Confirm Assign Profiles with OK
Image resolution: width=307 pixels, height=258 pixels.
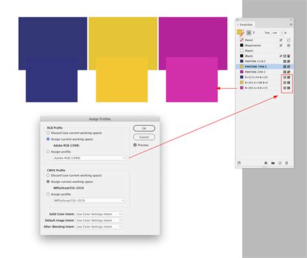(x=144, y=128)
